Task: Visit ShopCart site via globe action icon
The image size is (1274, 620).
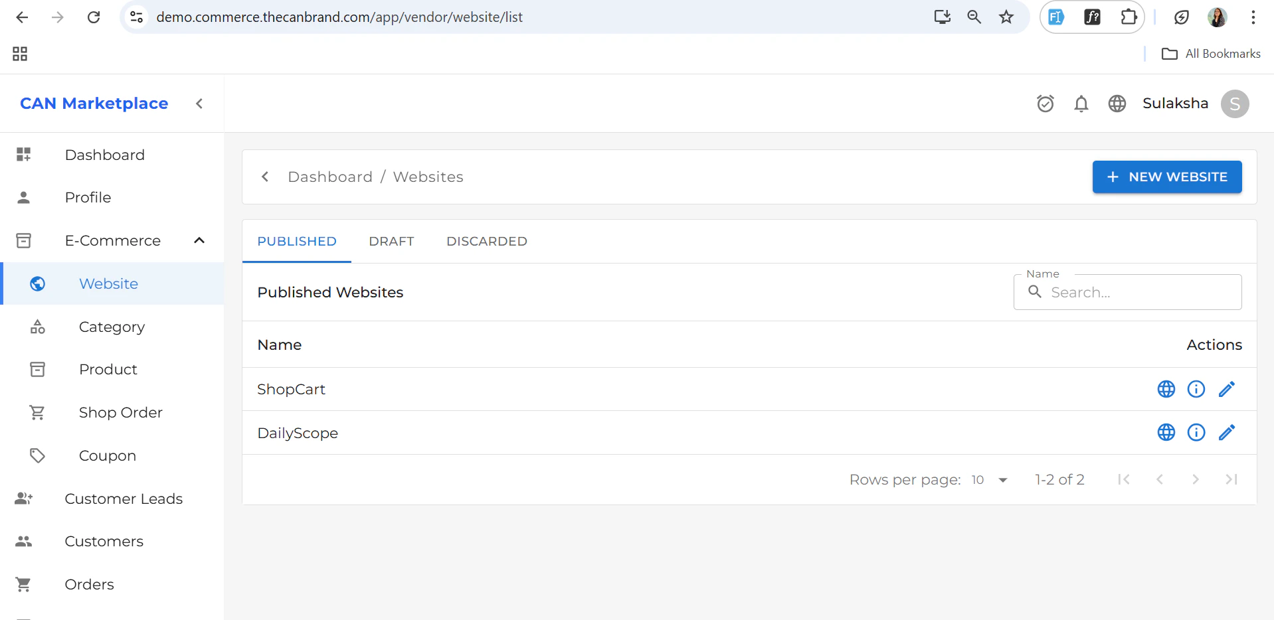Action: (x=1166, y=389)
